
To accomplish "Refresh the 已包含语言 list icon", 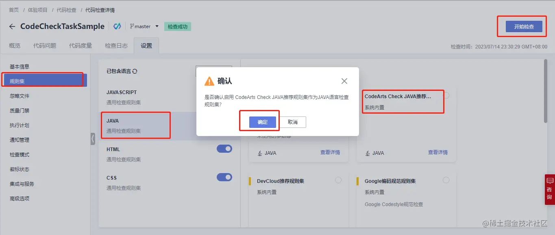I will pyautogui.click(x=135, y=71).
